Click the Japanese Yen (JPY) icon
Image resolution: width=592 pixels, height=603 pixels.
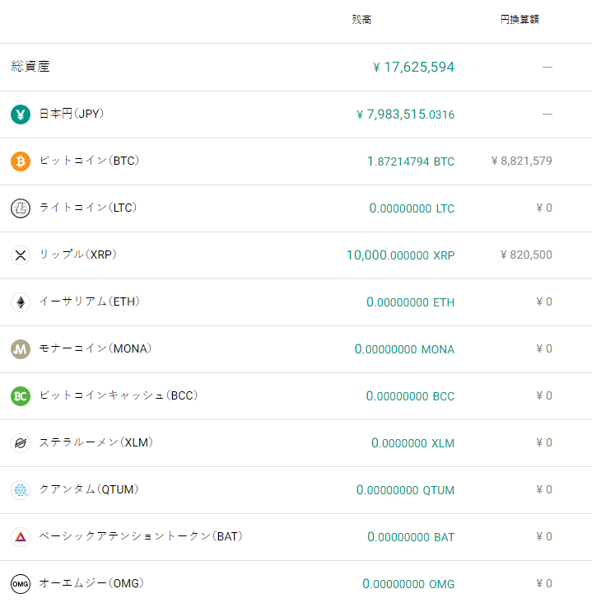coord(21,115)
